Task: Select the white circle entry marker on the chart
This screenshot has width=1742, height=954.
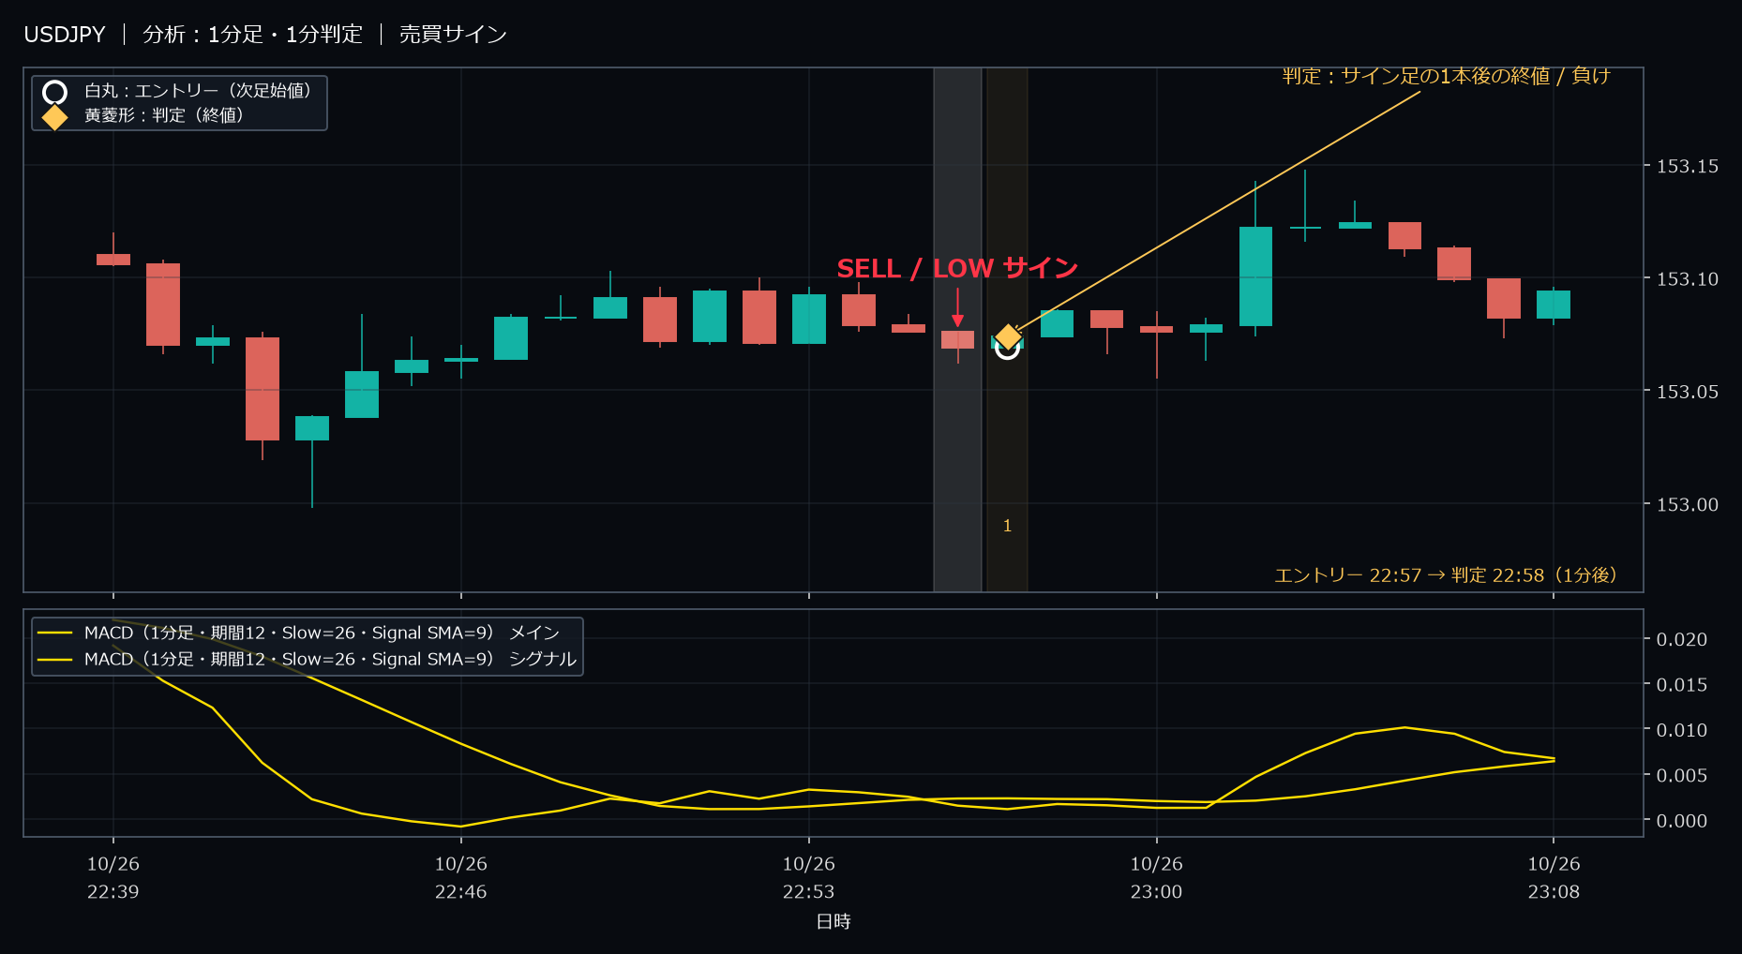Action: [x=1007, y=348]
